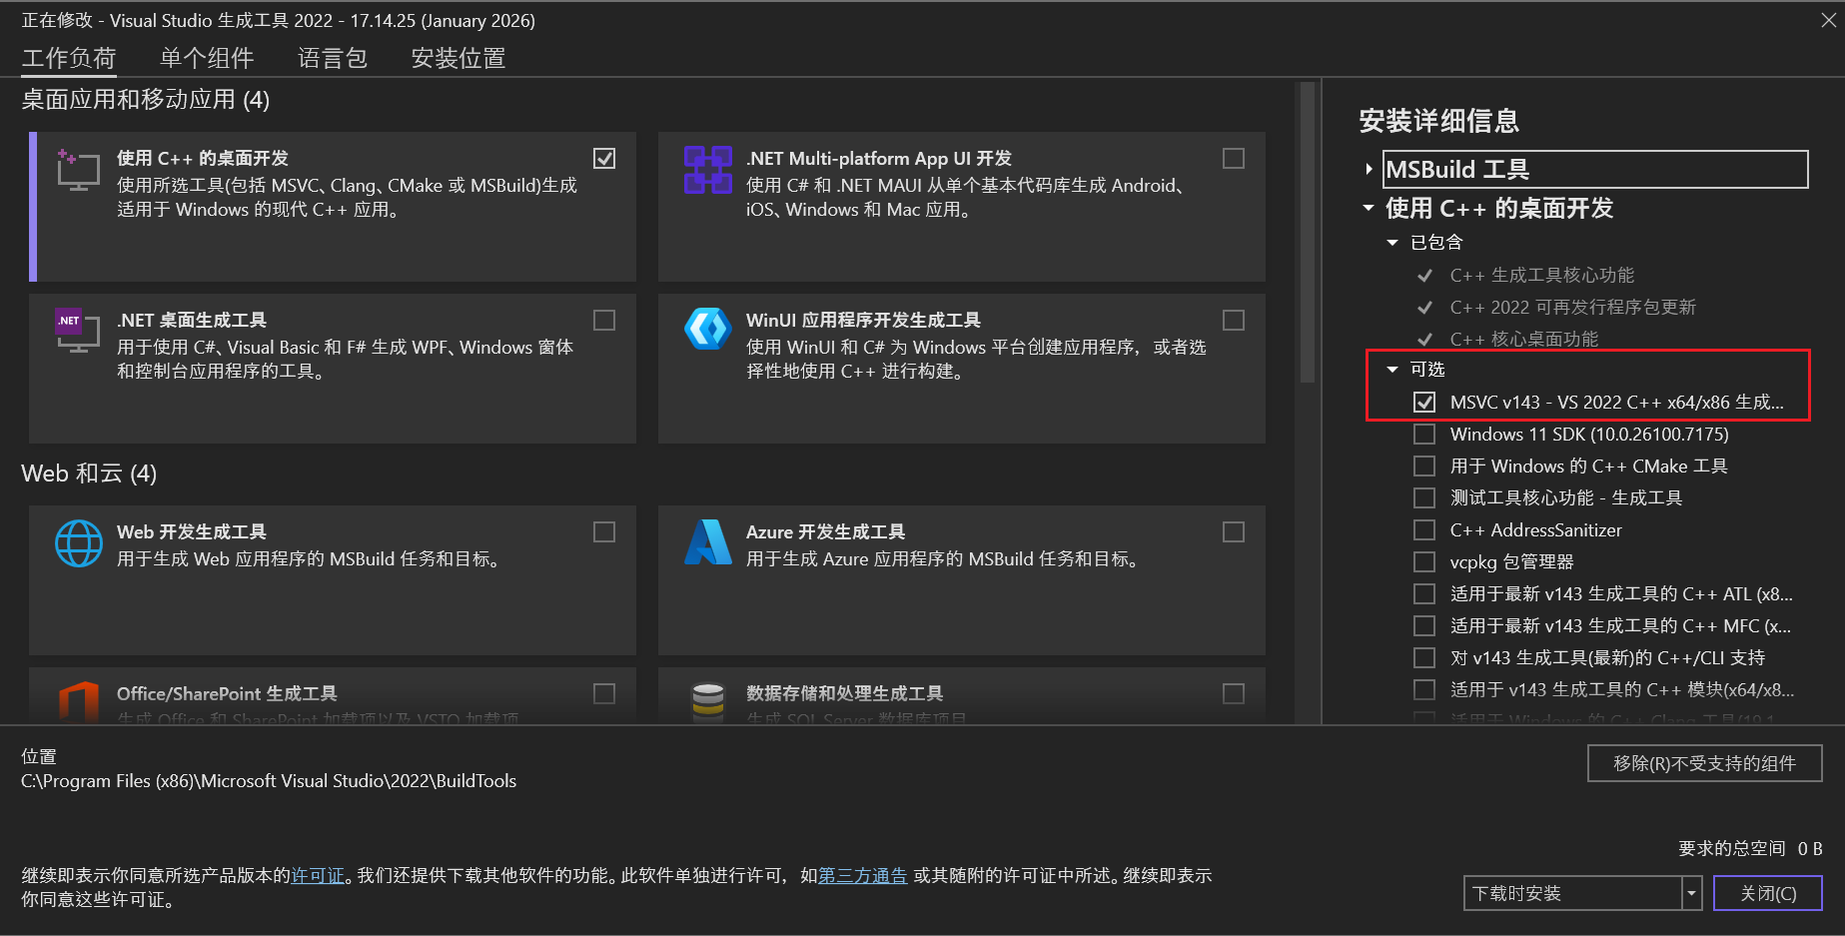Click the .NET desktop build tools icon
This screenshot has width=1845, height=936.
click(77, 331)
